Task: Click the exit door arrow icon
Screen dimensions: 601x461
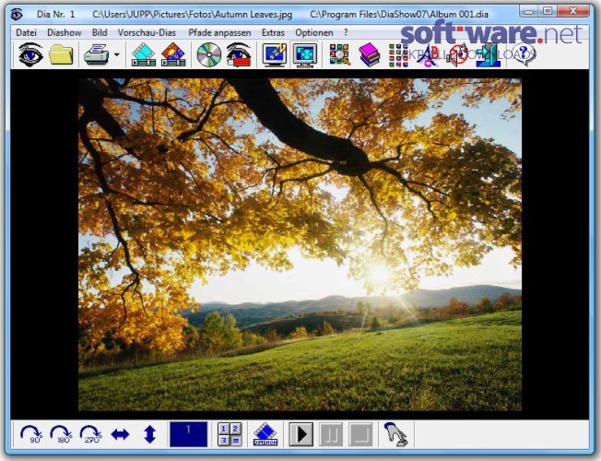Action: pyautogui.click(x=488, y=54)
